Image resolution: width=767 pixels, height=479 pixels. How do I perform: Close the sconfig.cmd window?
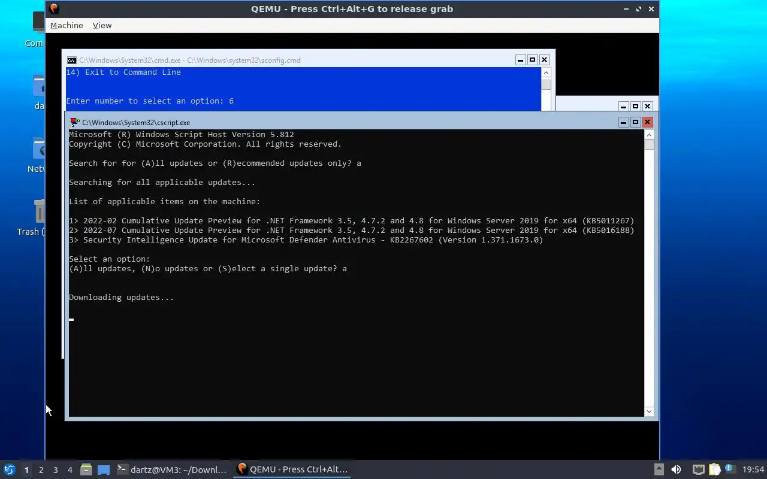click(544, 60)
